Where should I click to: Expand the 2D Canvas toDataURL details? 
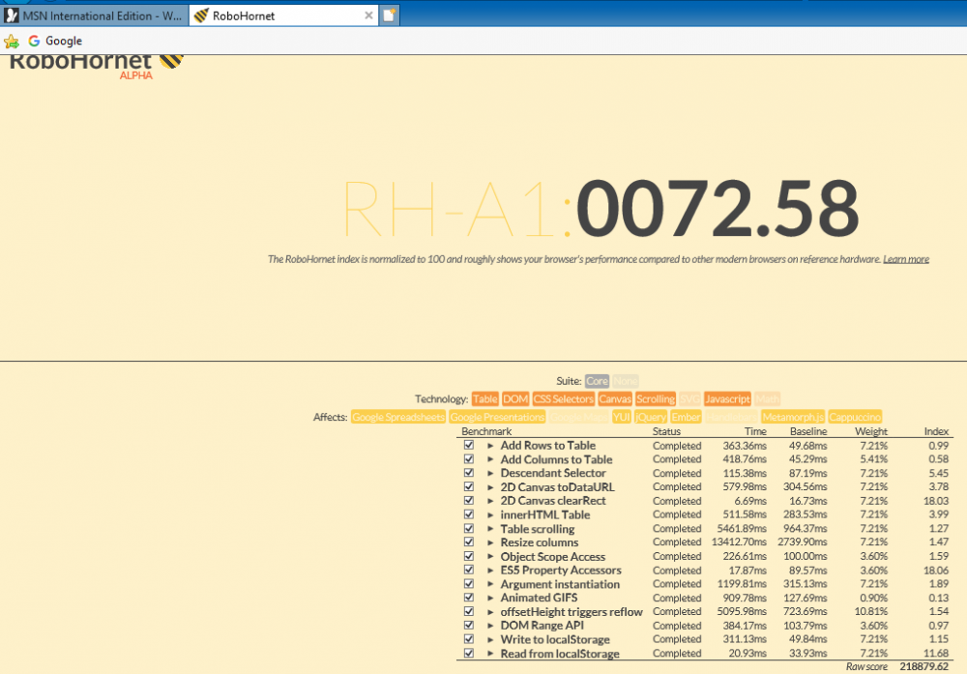pos(490,487)
